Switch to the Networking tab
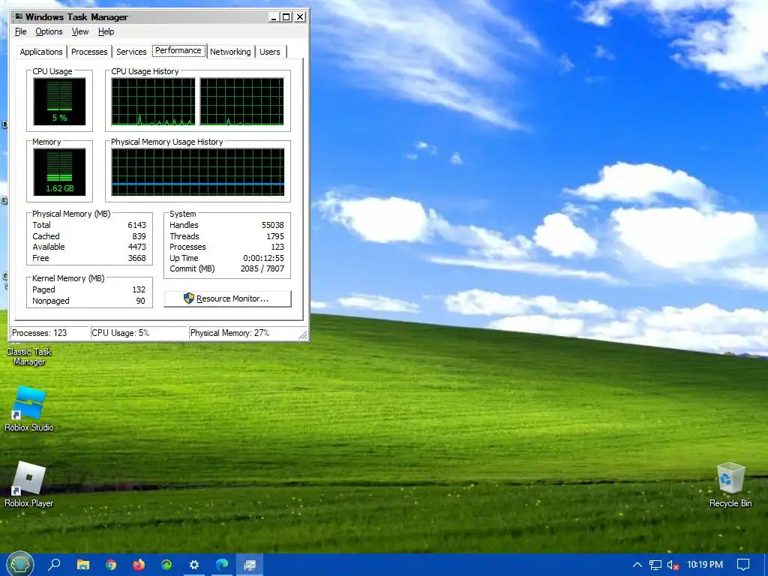Viewport: 768px width, 576px height. (x=230, y=52)
